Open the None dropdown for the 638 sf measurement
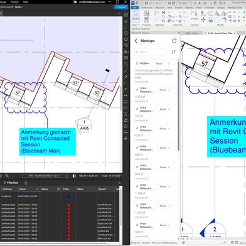This screenshot has height=246, width=246. click(x=165, y=129)
